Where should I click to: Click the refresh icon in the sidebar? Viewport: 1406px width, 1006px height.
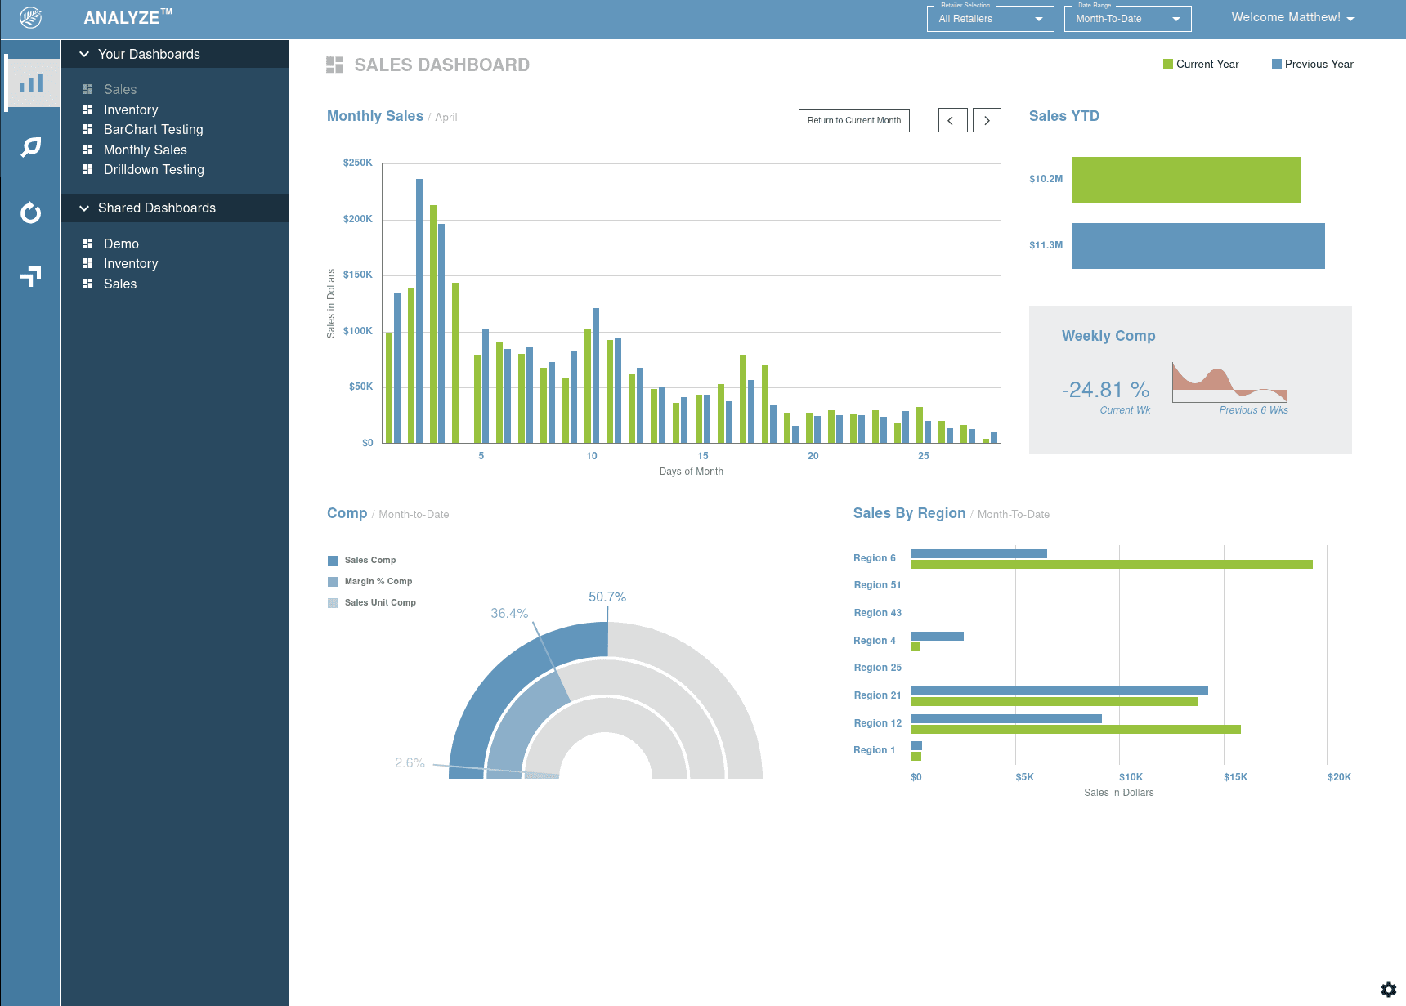coord(31,212)
